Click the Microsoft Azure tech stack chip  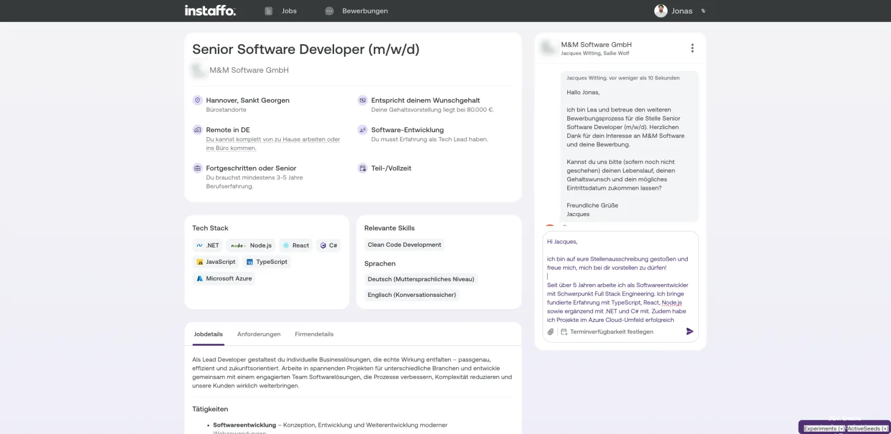223,279
